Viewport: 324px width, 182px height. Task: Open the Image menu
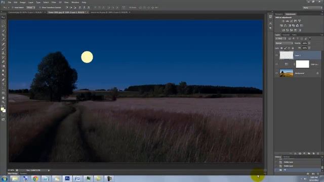[23, 2]
